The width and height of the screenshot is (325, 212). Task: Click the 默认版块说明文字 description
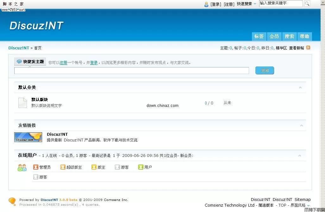tap(47, 105)
